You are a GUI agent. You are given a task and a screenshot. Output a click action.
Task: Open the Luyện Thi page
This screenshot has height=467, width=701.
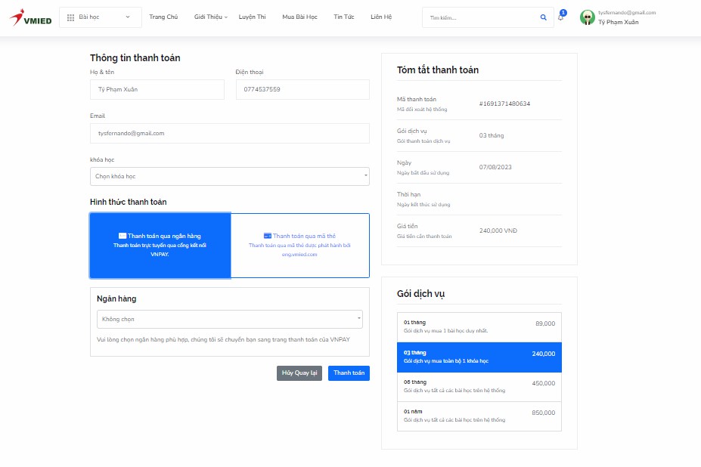tap(252, 17)
